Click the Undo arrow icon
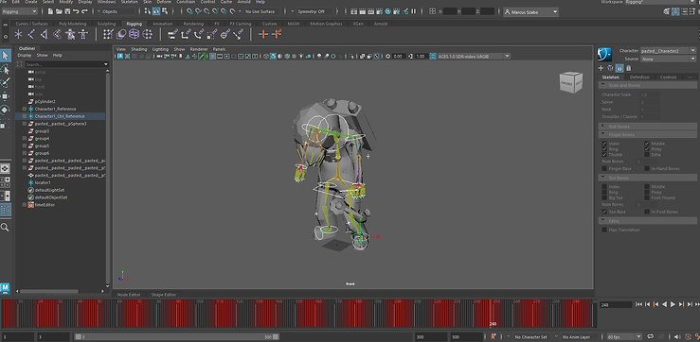Viewport: 700px width, 342px height. click(76, 11)
